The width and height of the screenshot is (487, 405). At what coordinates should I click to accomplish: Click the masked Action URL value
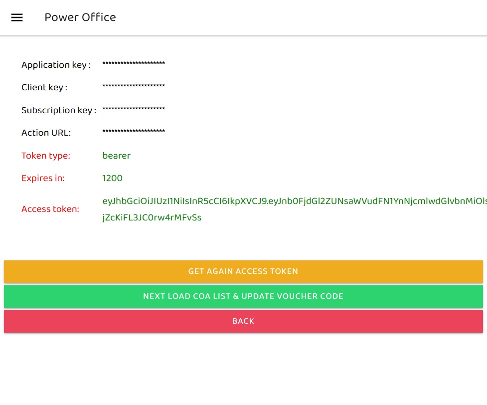pyautogui.click(x=134, y=132)
